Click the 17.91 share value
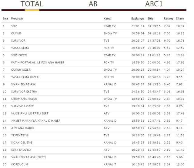This screenshot has height=168, width=194. point(180,62)
